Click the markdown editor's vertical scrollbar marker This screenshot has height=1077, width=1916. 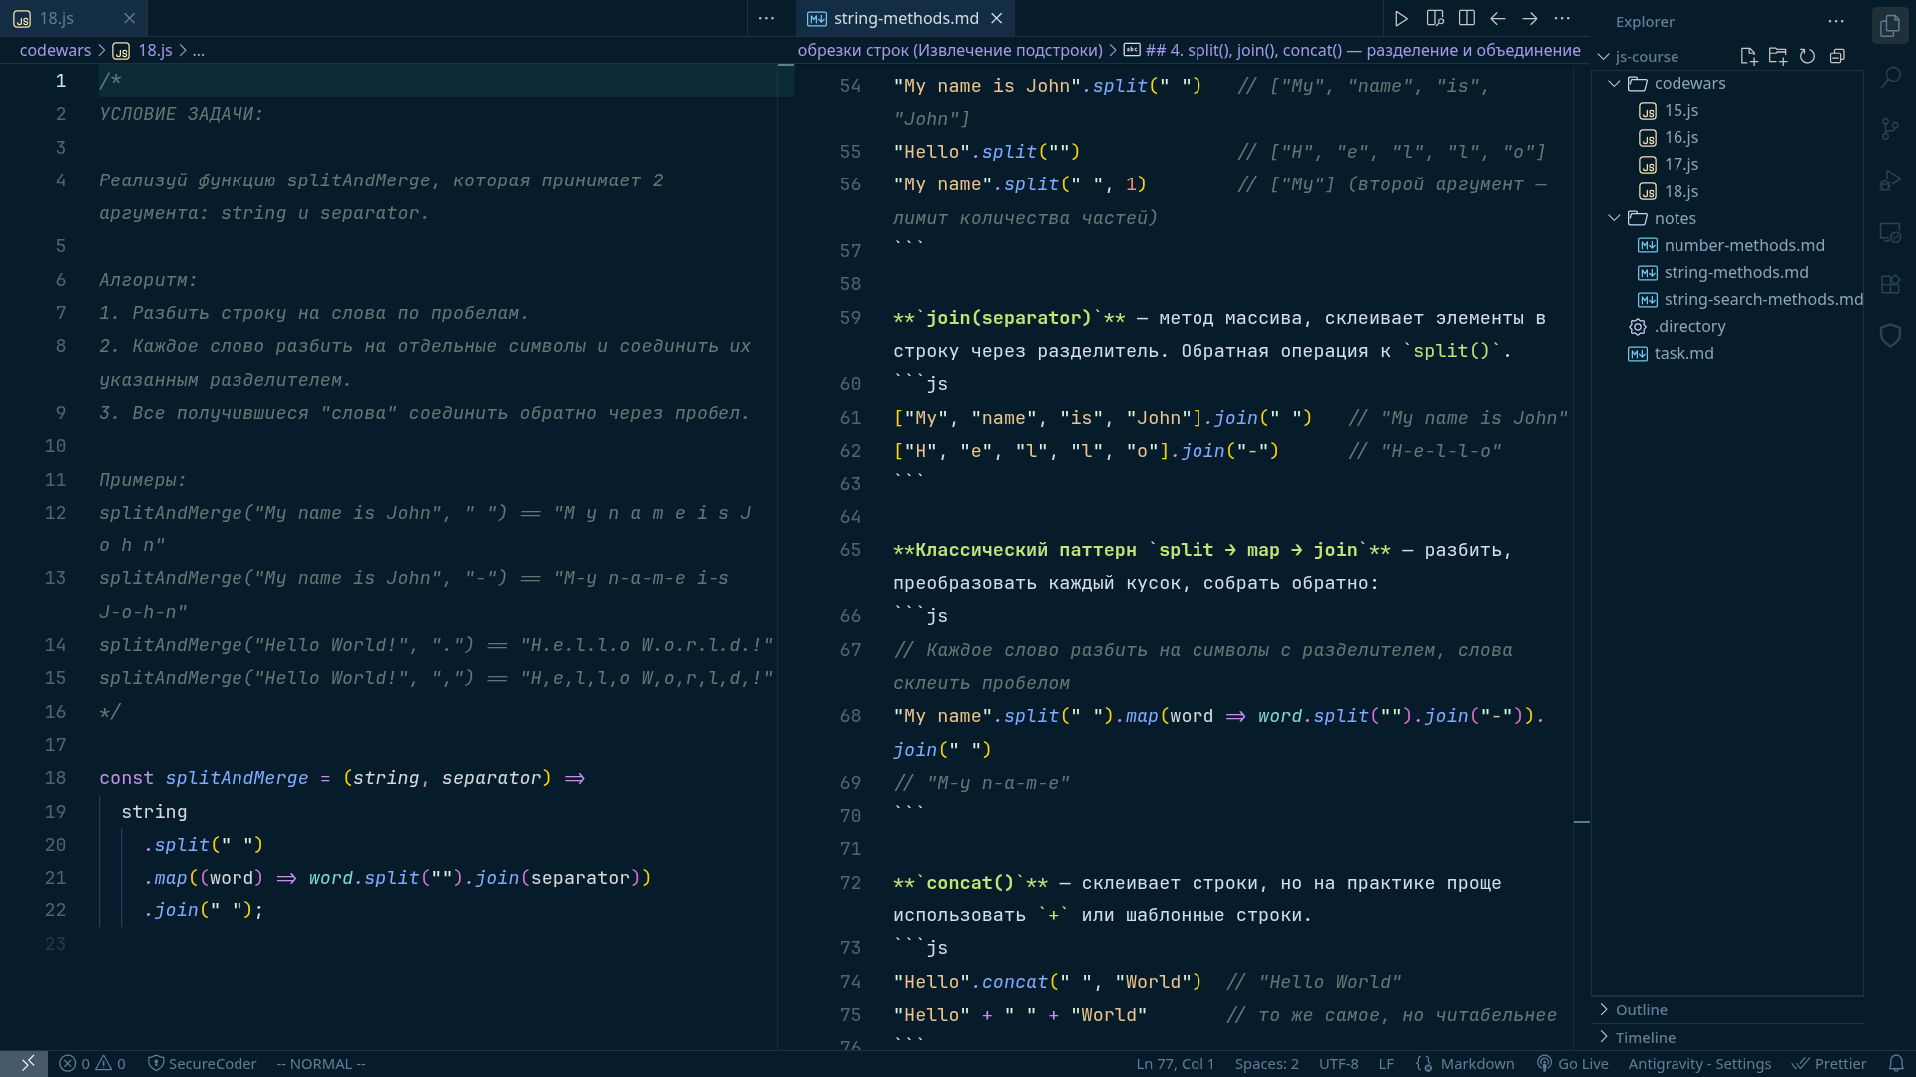(x=1582, y=822)
